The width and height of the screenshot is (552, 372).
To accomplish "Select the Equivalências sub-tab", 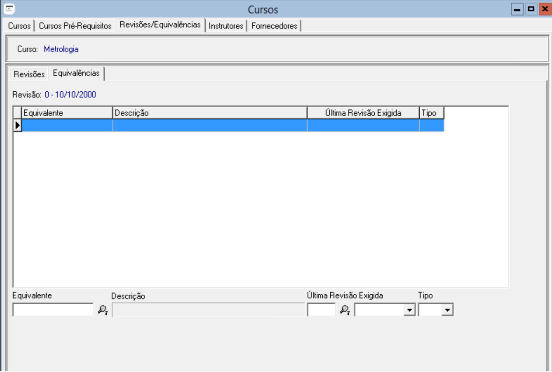I will click(76, 73).
